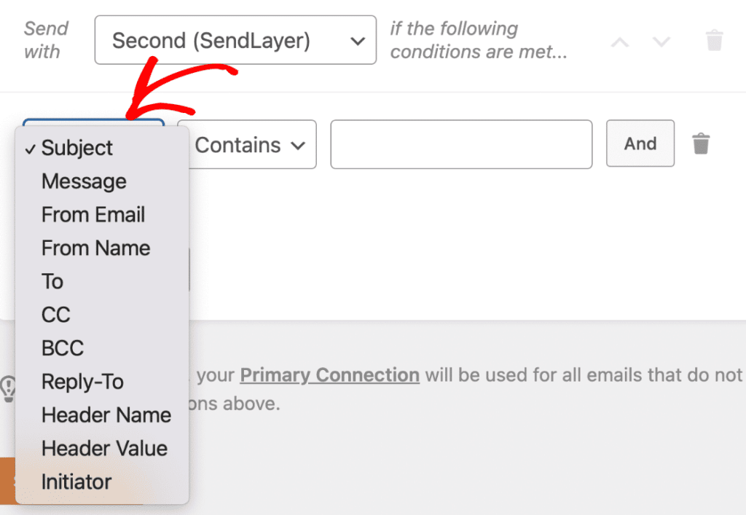Move the connection down with the chevron
Image resolution: width=746 pixels, height=515 pixels.
click(661, 42)
